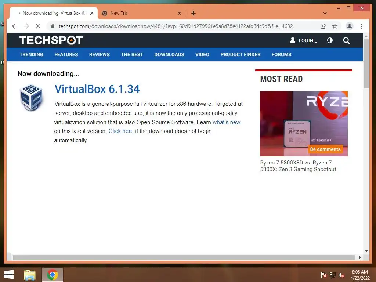The height and width of the screenshot is (282, 376).
Task: Open the LOGIN dropdown
Action: 303,40
